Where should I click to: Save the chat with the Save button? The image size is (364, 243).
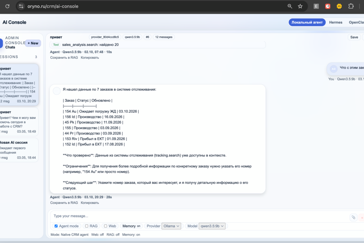[x=354, y=37]
